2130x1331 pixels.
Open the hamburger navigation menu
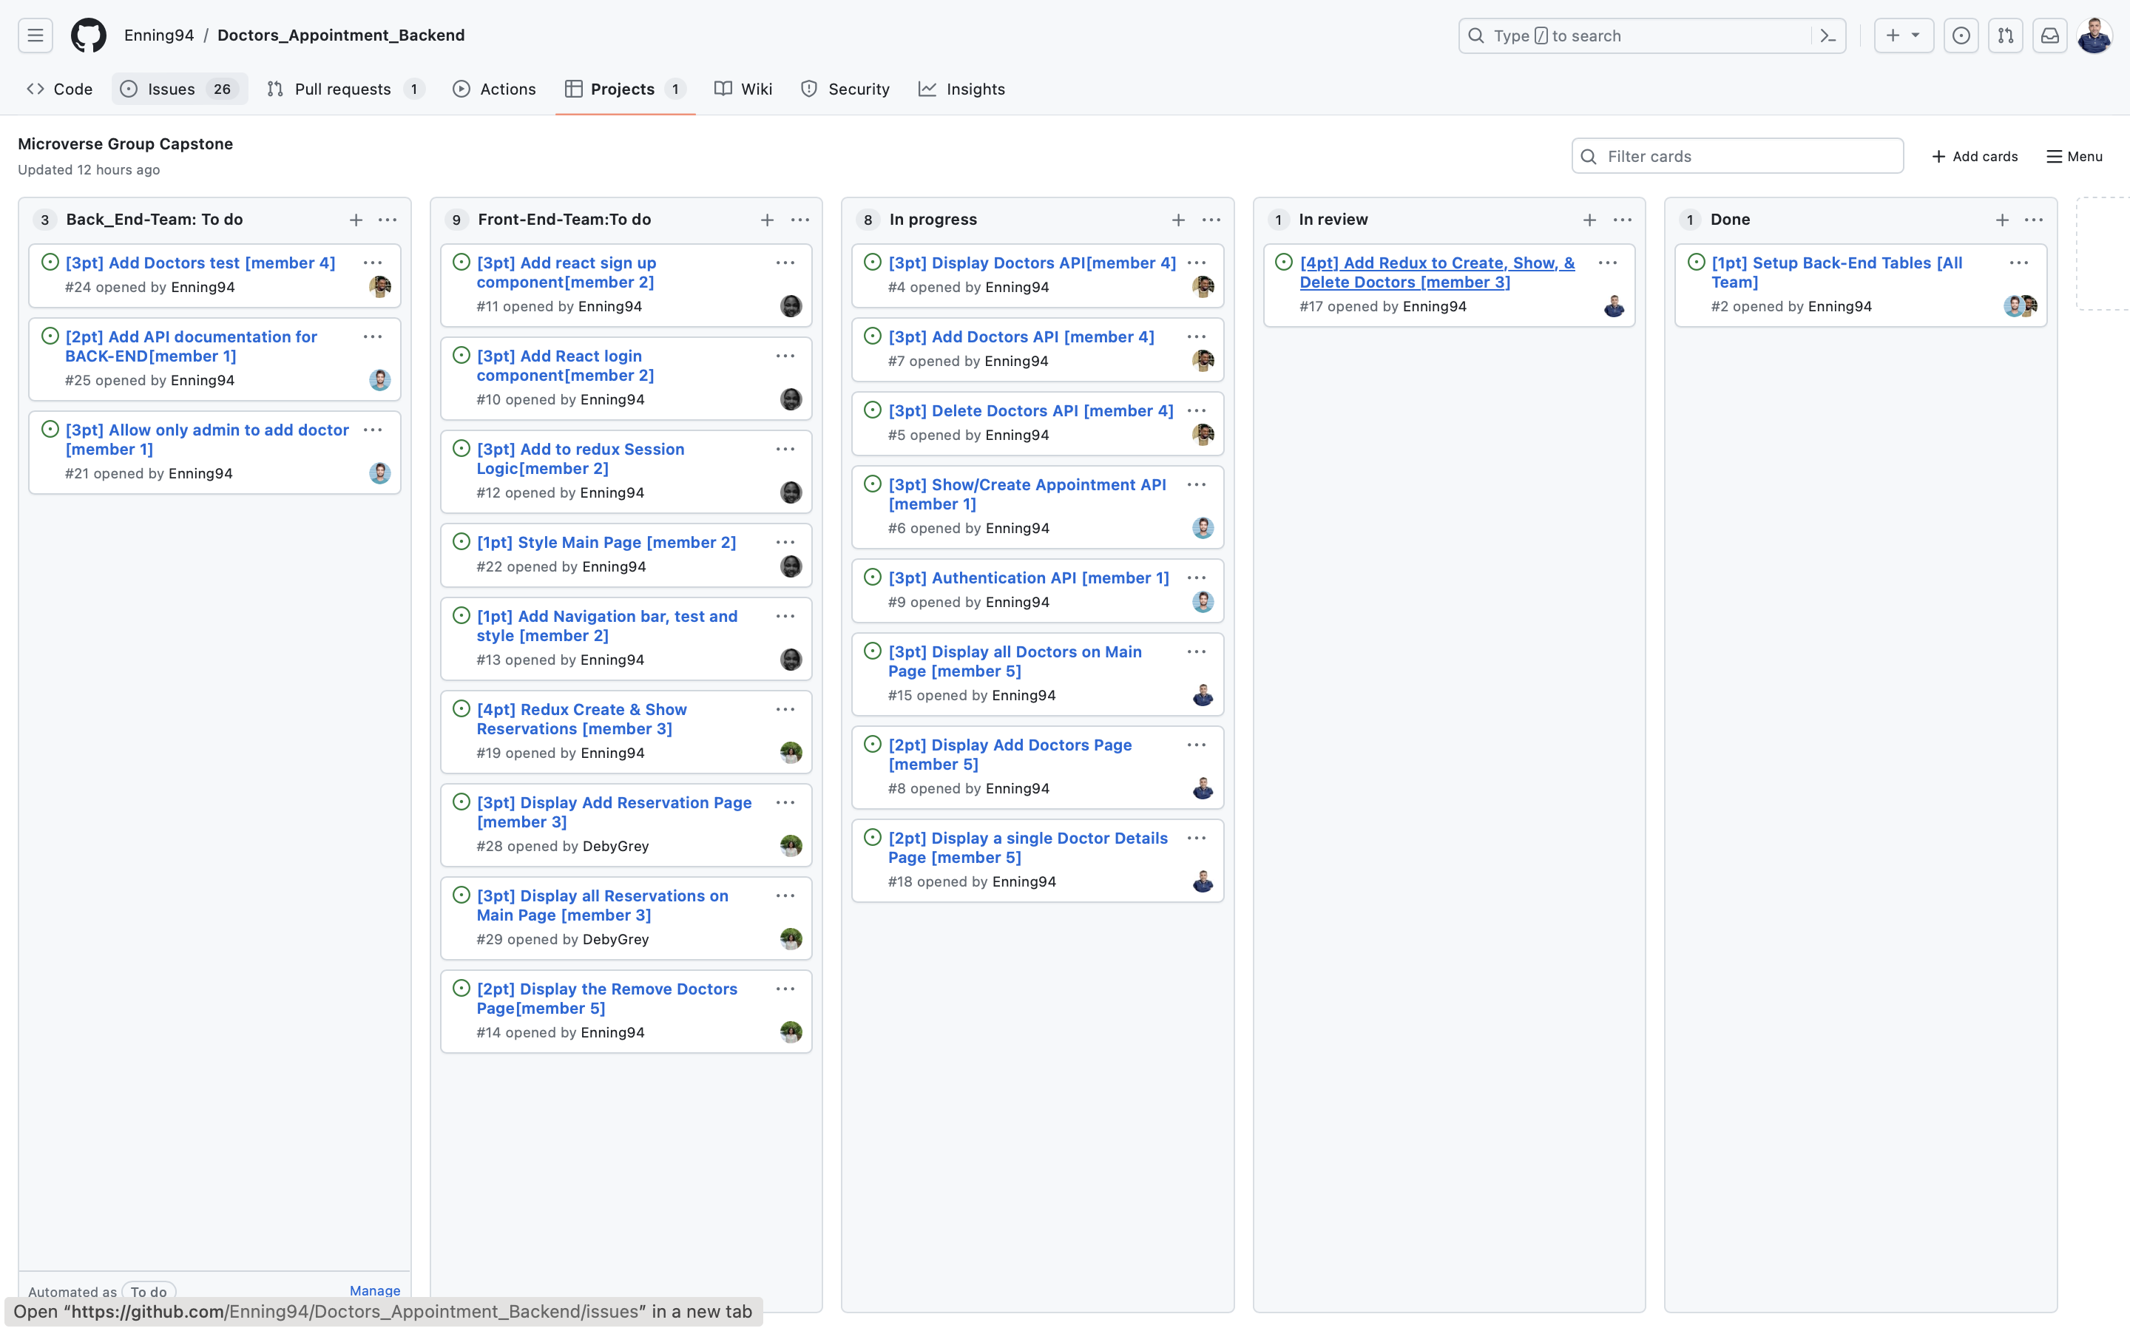(35, 35)
